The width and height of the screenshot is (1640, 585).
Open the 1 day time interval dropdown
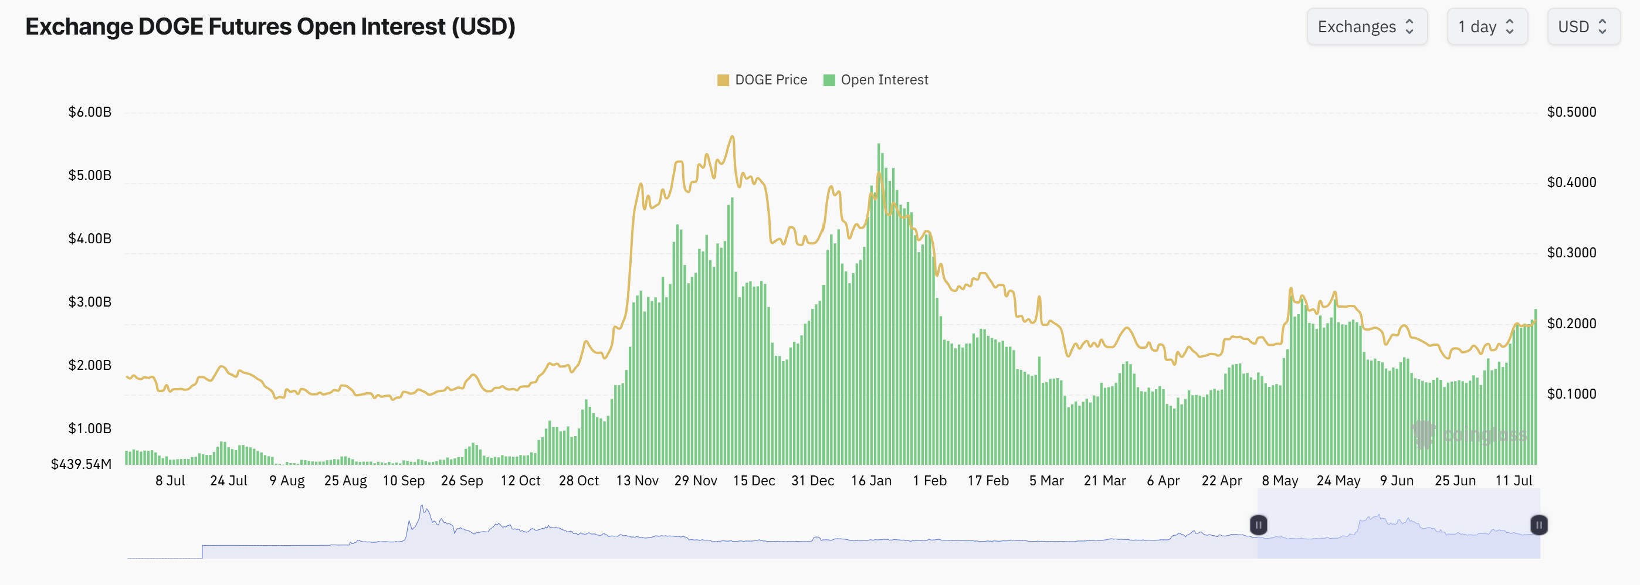1487,27
